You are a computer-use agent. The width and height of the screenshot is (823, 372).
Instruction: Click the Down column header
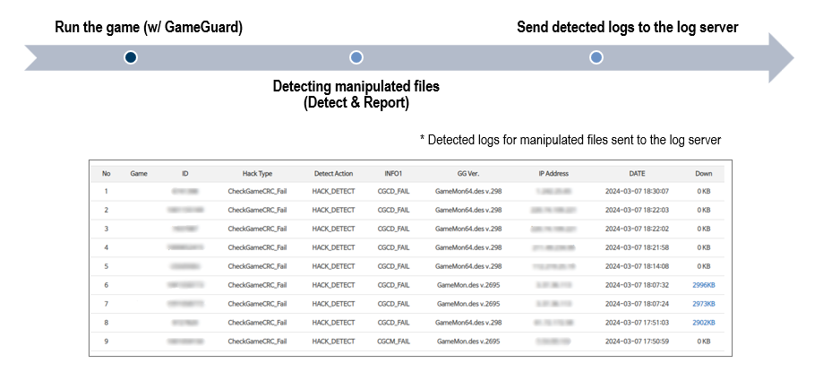(x=703, y=173)
